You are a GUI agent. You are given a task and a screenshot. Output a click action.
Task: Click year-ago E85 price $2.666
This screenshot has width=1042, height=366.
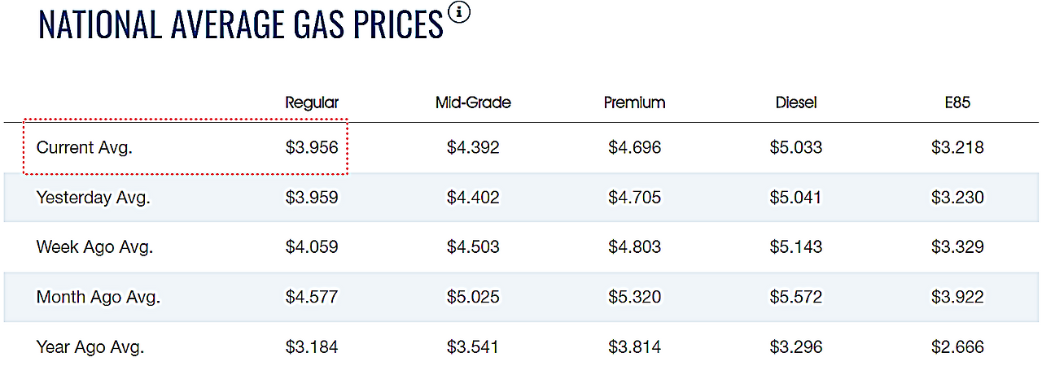point(957,347)
